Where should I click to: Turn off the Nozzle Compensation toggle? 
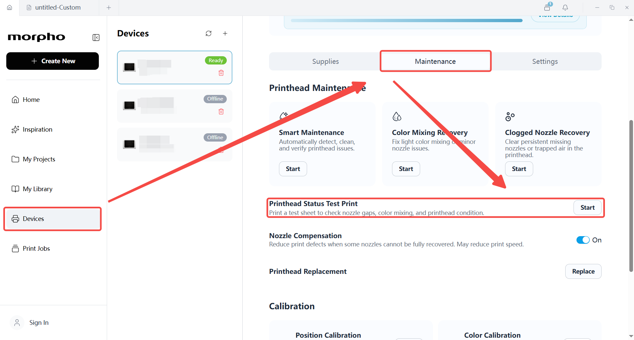click(583, 240)
